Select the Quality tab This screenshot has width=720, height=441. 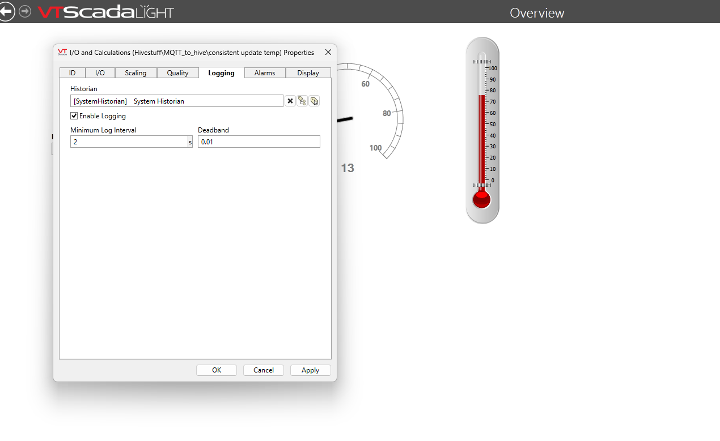pyautogui.click(x=177, y=73)
